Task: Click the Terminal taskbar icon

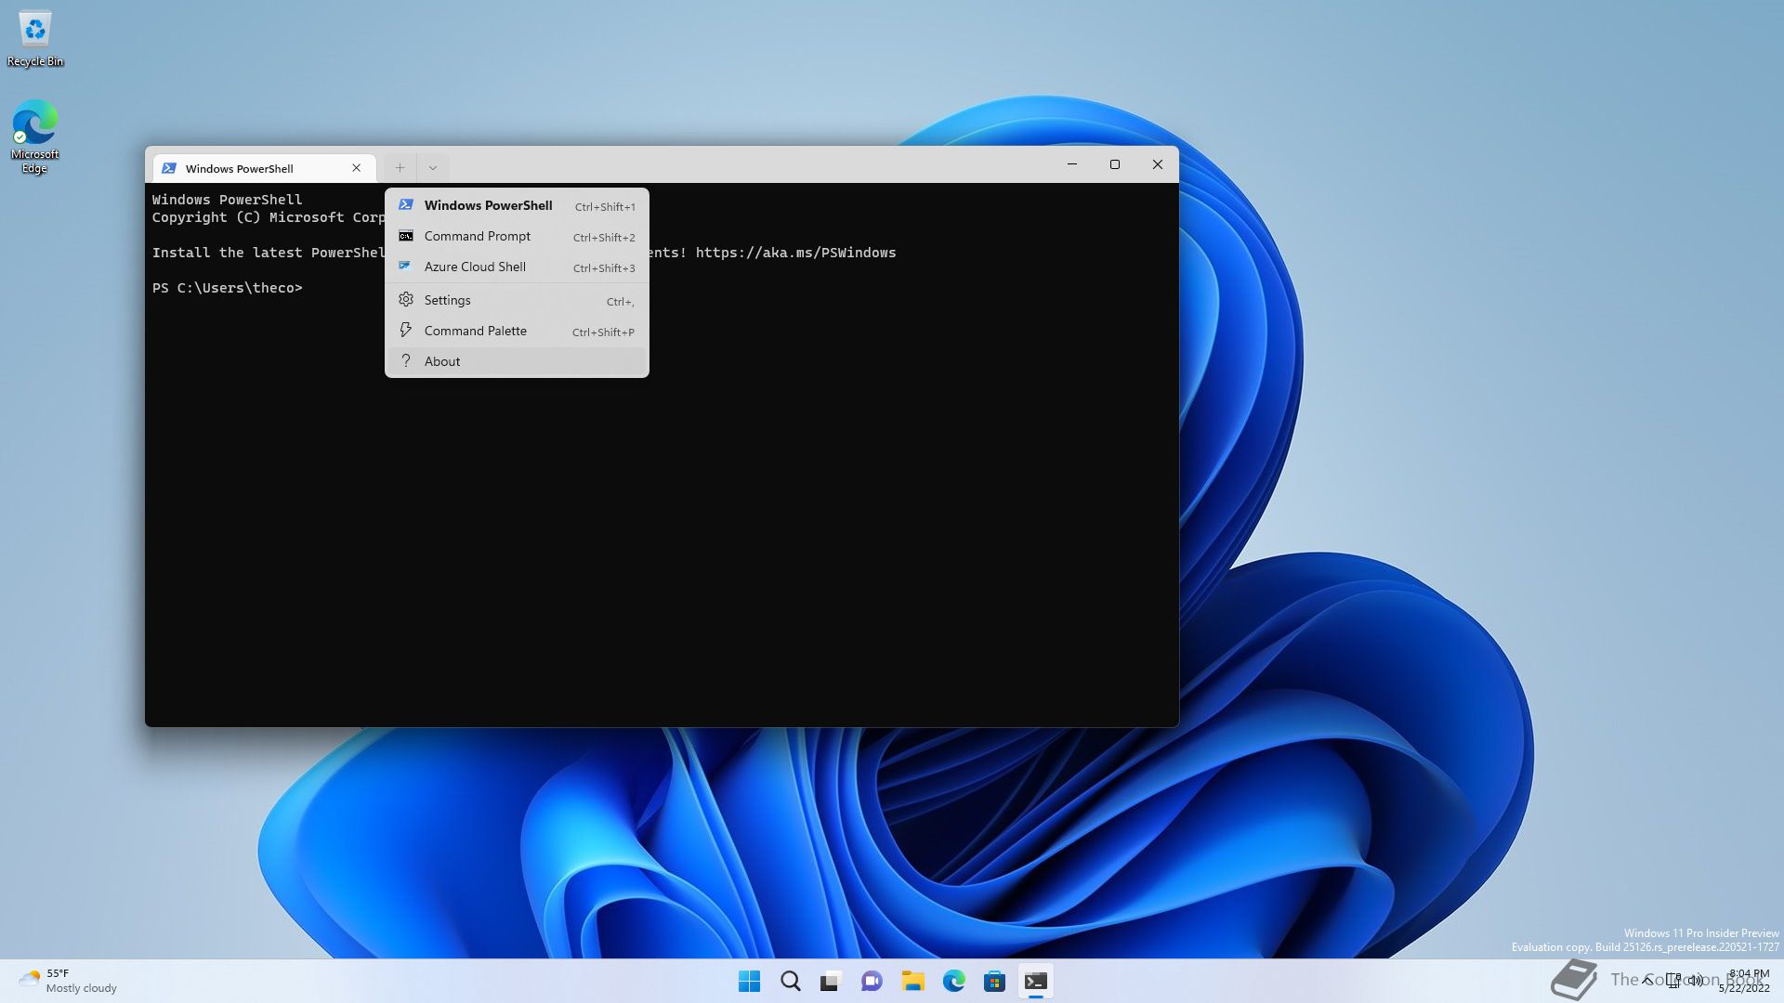Action: [1035, 982]
